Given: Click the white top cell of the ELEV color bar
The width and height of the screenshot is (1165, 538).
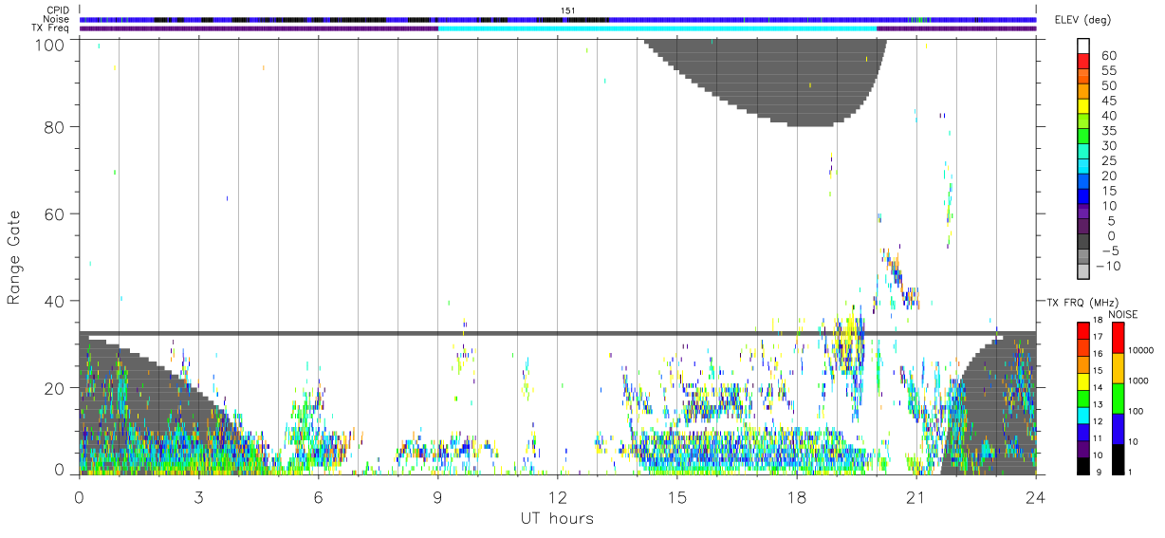Looking at the screenshot, I should click(1083, 47).
